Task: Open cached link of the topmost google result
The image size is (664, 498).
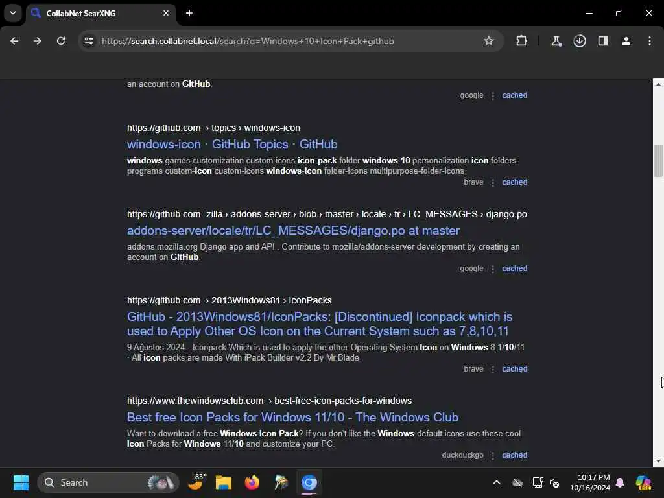Action: click(514, 95)
